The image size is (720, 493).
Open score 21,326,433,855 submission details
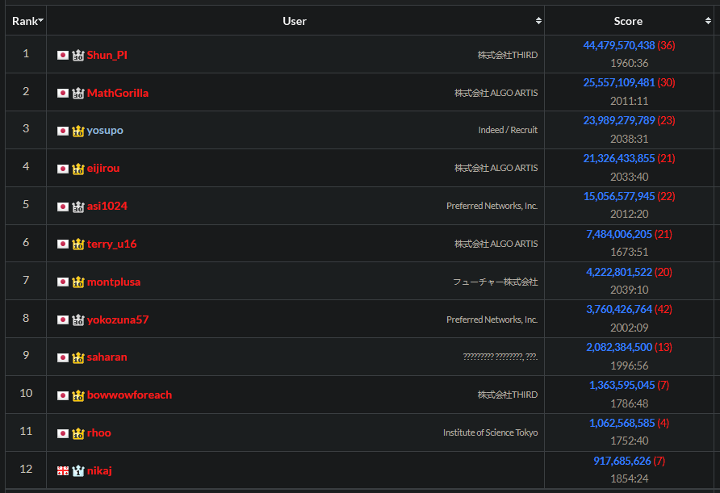pyautogui.click(x=619, y=159)
